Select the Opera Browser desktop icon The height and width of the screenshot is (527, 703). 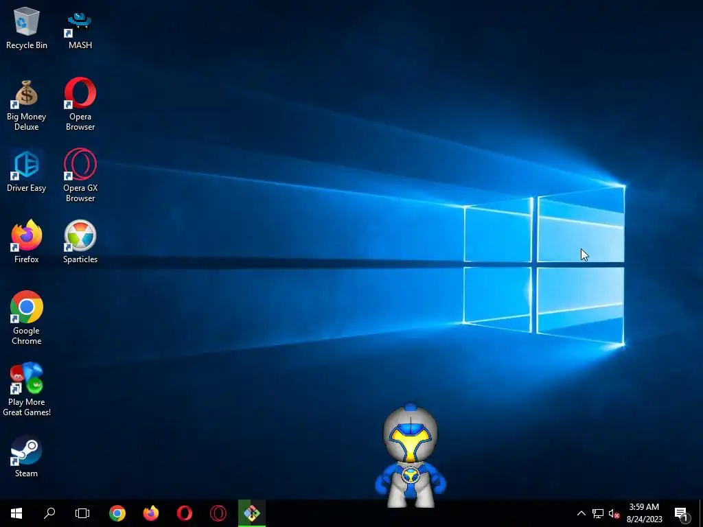pos(80,104)
